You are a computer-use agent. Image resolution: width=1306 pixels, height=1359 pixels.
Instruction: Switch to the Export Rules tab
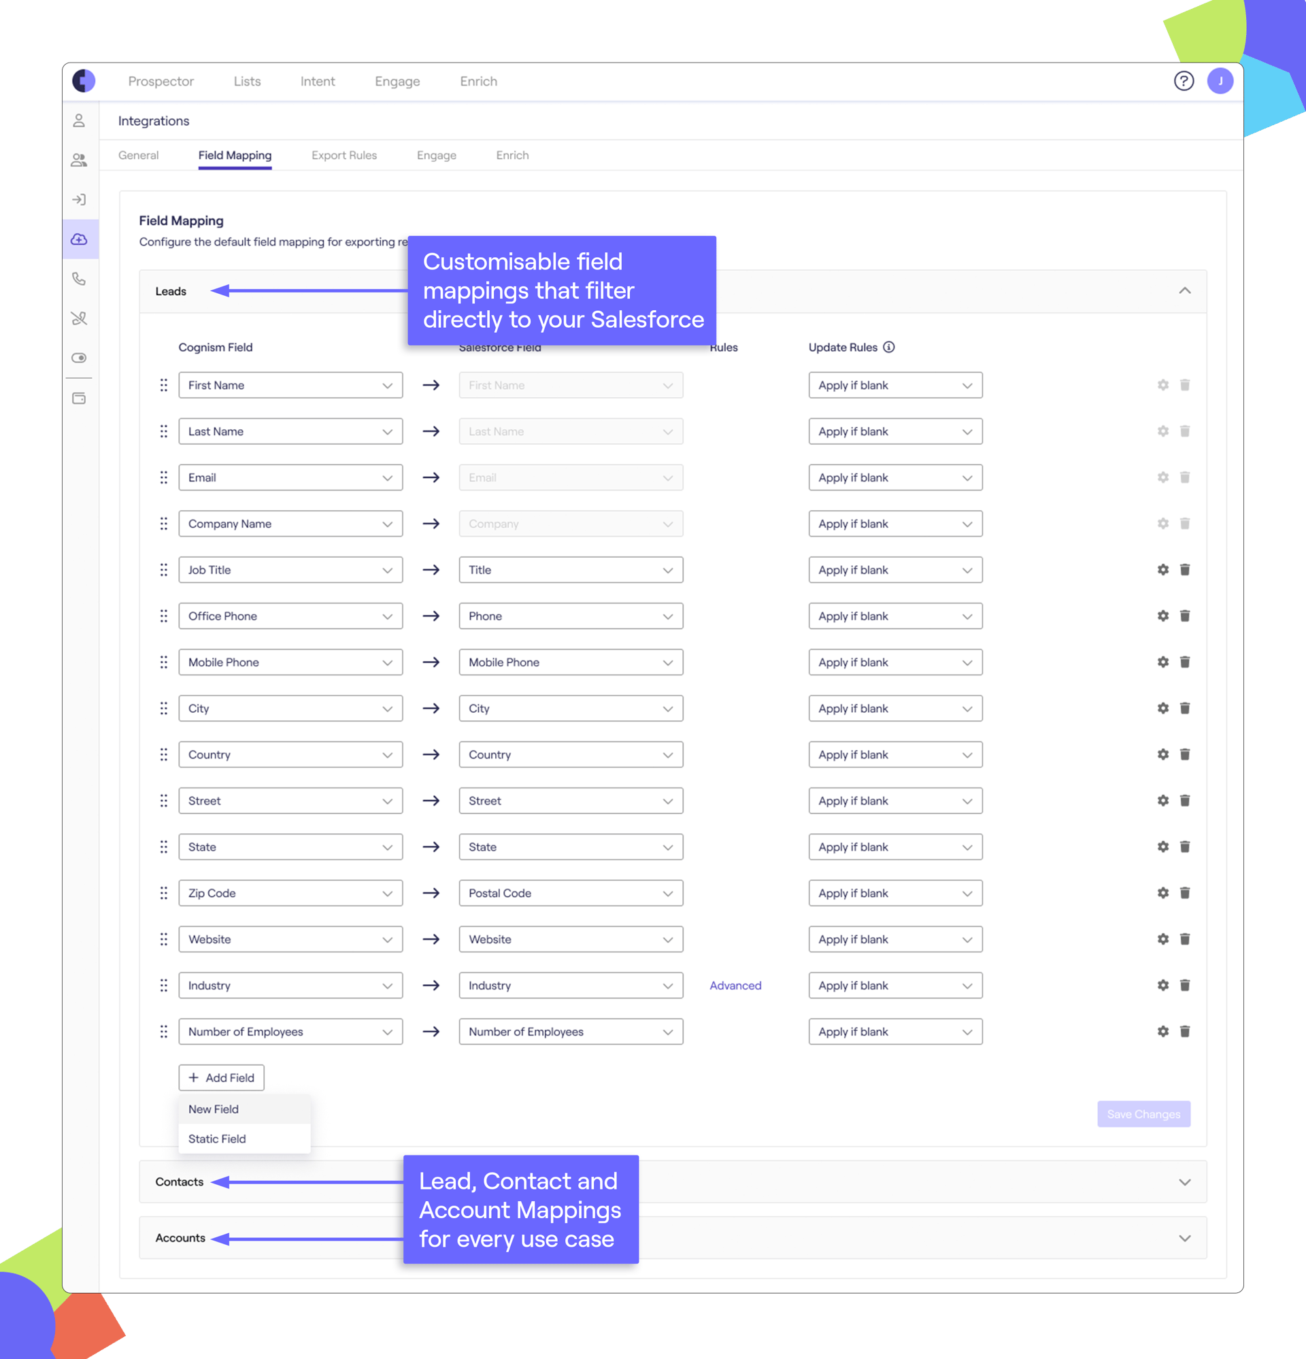[344, 155]
